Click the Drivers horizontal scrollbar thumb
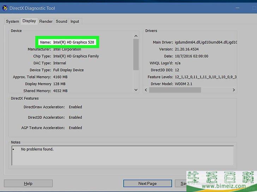 [175, 90]
